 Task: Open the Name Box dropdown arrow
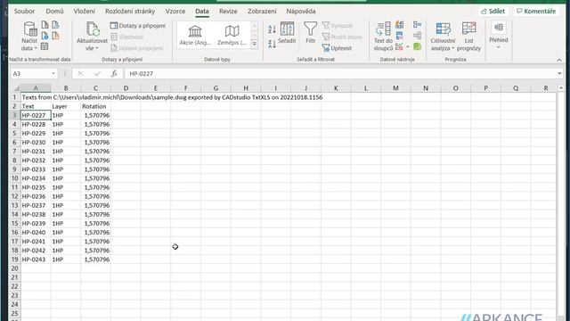53,73
